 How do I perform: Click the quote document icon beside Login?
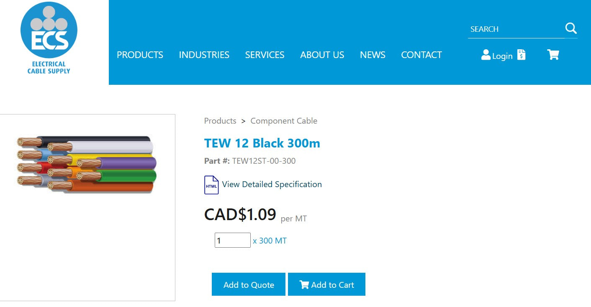[522, 55]
